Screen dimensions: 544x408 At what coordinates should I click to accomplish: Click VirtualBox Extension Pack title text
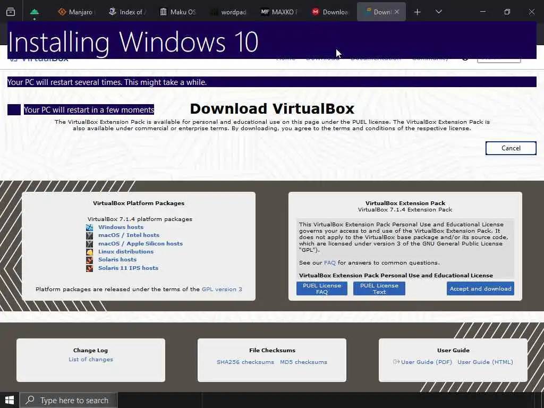click(405, 203)
